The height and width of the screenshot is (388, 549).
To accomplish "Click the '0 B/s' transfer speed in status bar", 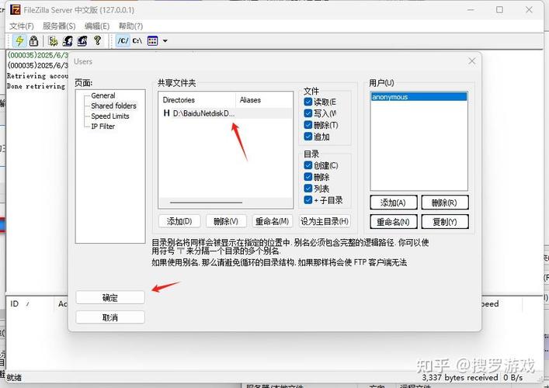I will 513,378.
